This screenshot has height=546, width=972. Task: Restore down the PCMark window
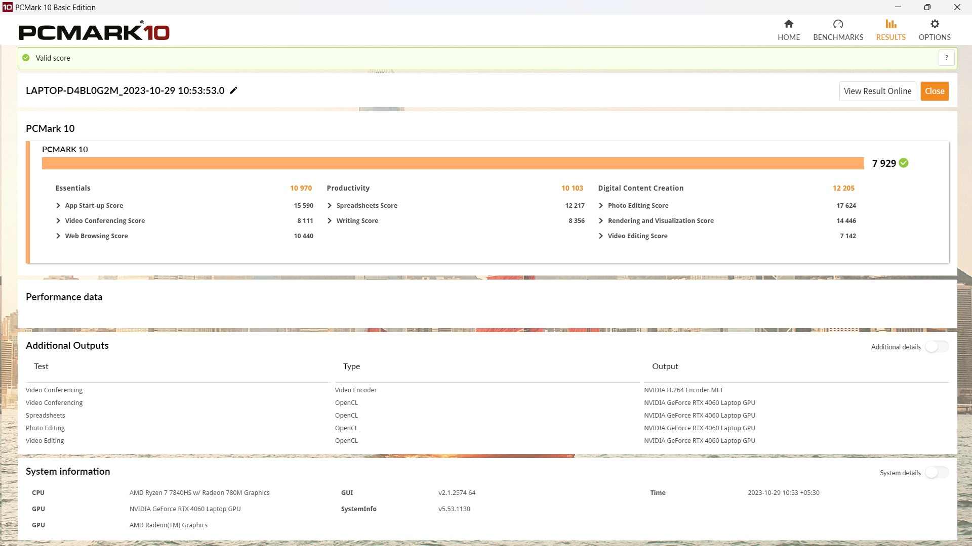click(927, 7)
